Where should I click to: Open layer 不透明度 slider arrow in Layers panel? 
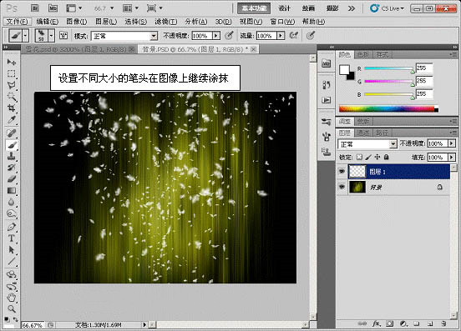[x=452, y=143]
